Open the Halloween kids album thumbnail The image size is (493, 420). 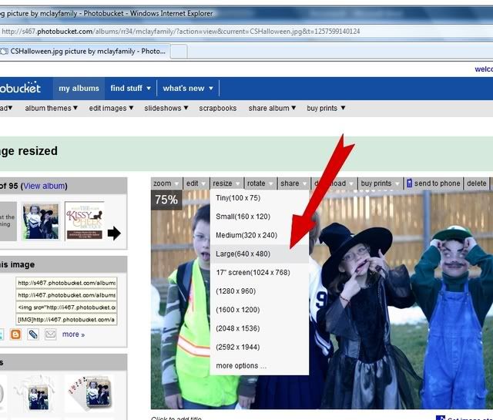coord(41,221)
